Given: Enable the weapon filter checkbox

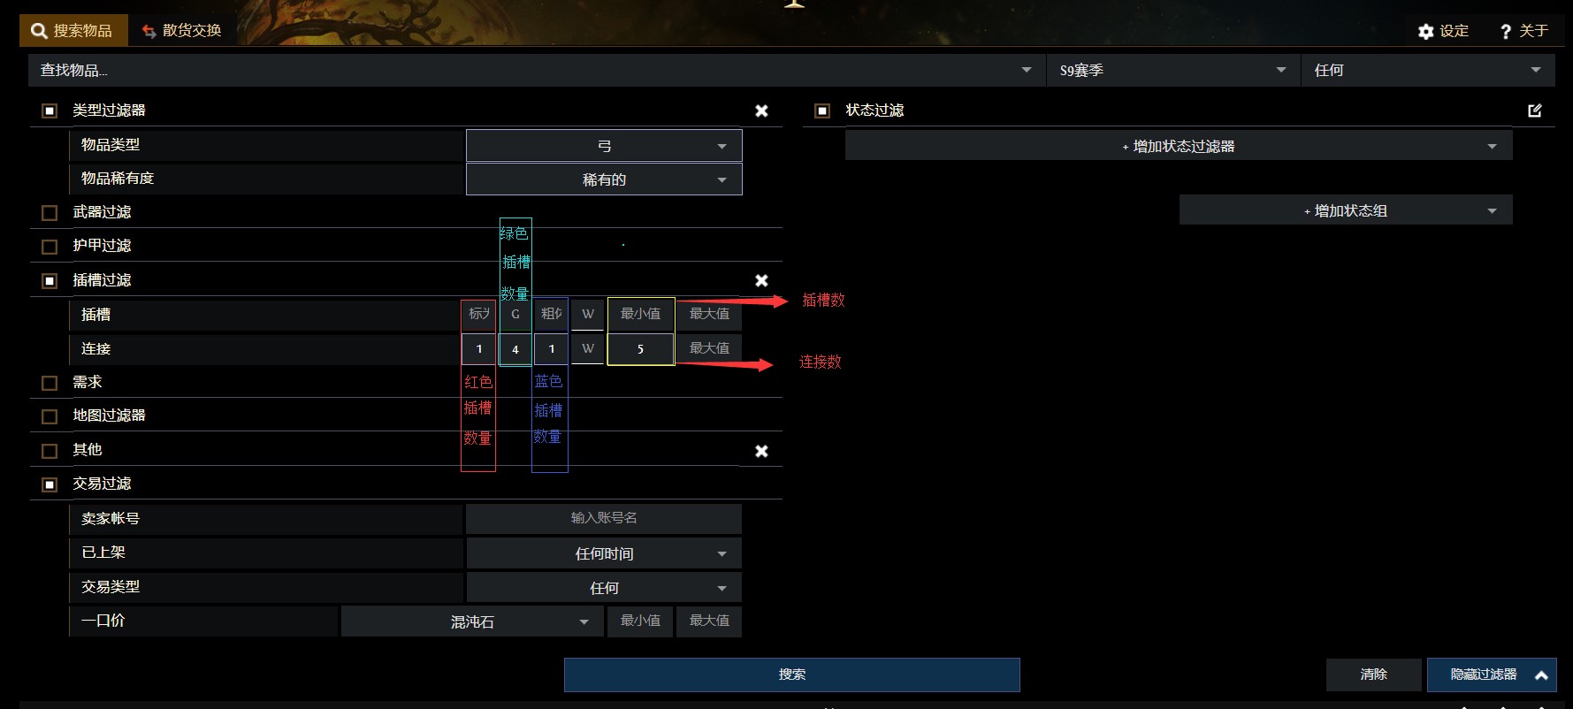Looking at the screenshot, I should (50, 213).
